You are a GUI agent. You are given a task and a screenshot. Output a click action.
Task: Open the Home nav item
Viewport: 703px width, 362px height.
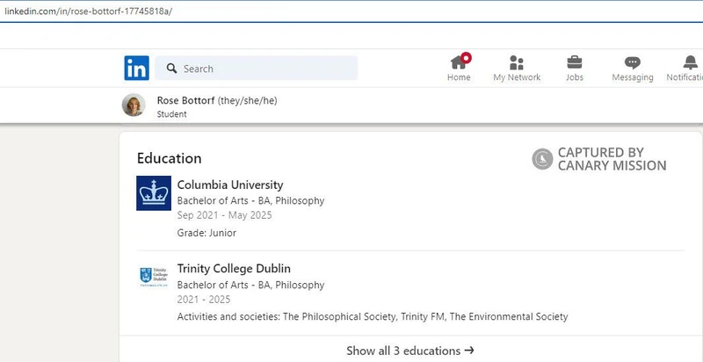tap(459, 69)
